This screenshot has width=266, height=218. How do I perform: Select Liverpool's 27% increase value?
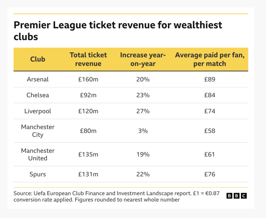tap(143, 111)
